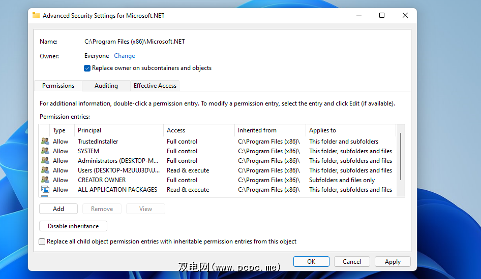Click the user icon beside the SYSTEM entry

45,151
